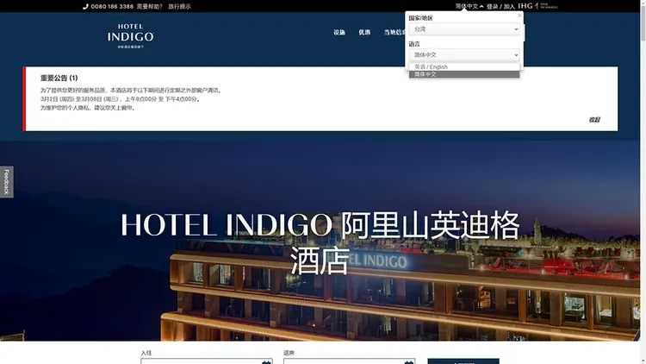Open the 旅行提示 travel advisory link
The width and height of the screenshot is (646, 364).
coord(179,7)
